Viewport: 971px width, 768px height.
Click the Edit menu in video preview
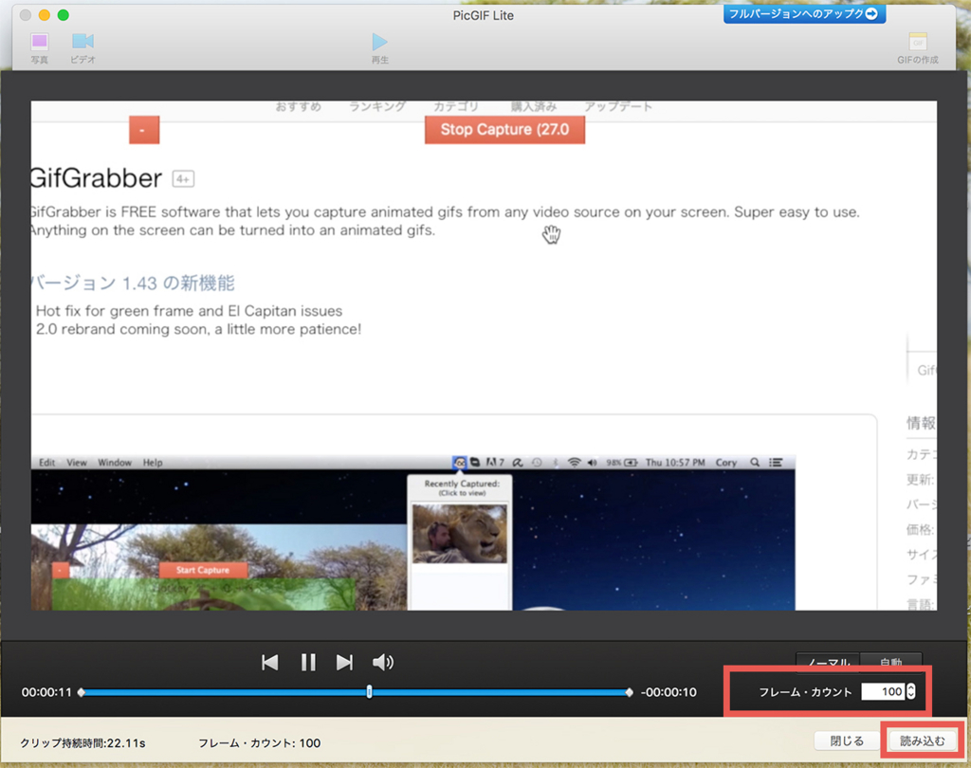pos(47,463)
